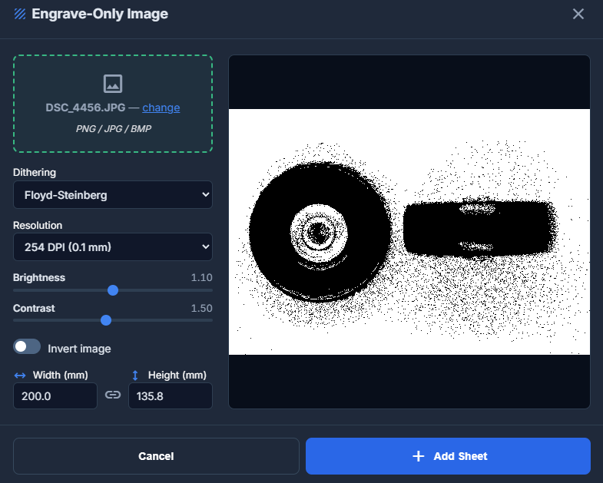Expand the Resolution dropdown set to 254 DPI
Image resolution: width=603 pixels, height=483 pixels.
[113, 247]
